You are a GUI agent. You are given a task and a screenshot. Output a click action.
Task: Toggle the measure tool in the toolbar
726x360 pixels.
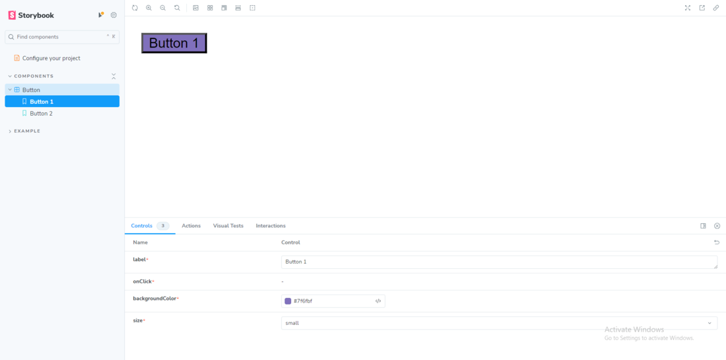point(238,8)
